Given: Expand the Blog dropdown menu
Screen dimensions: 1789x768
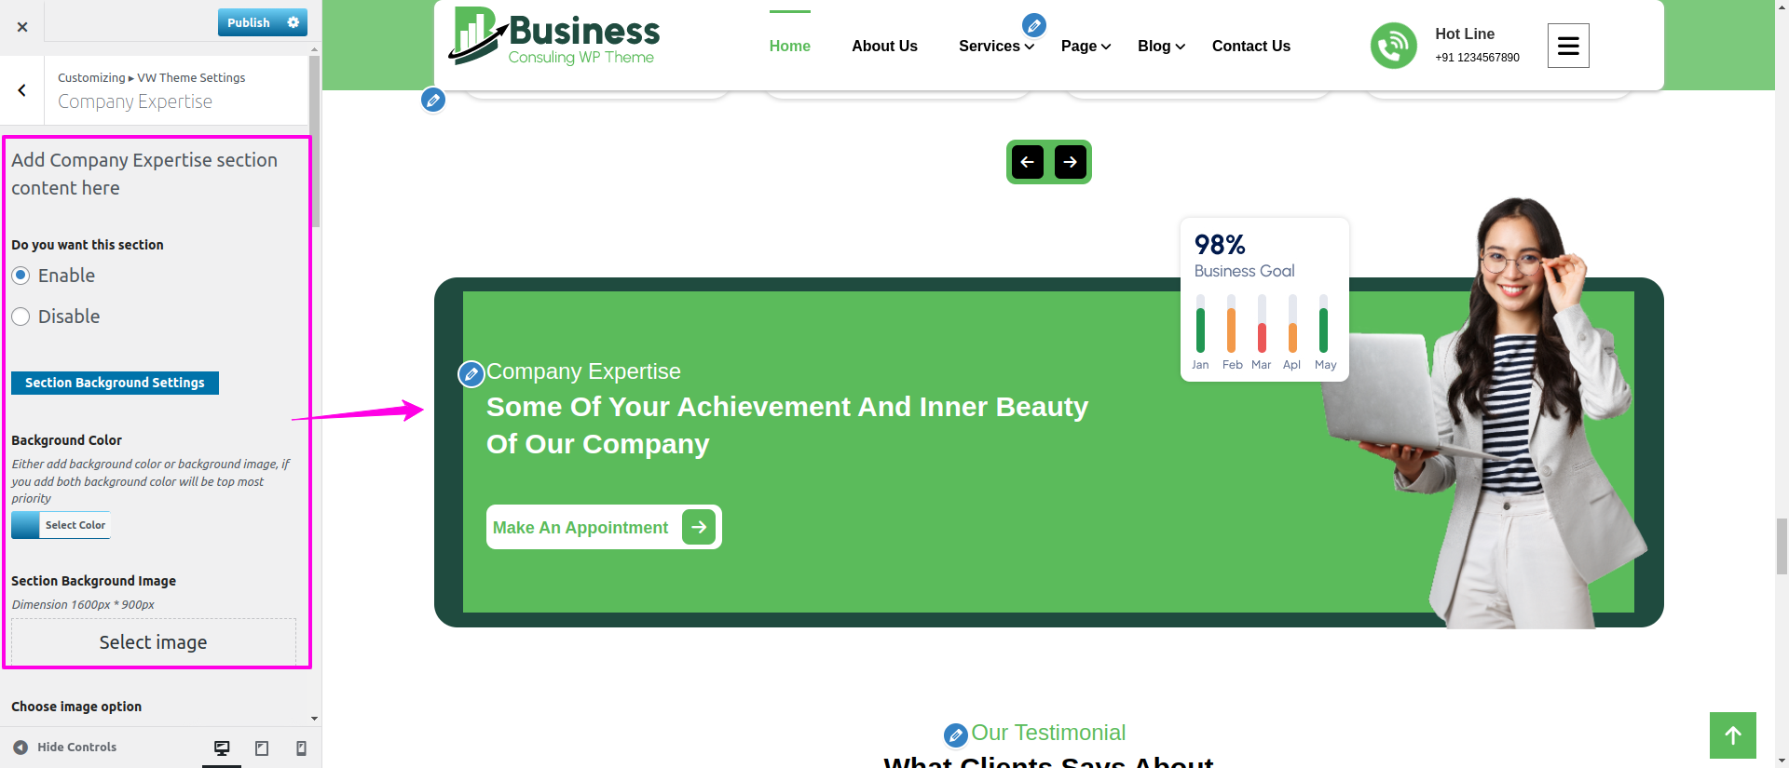Looking at the screenshot, I should click(x=1161, y=47).
